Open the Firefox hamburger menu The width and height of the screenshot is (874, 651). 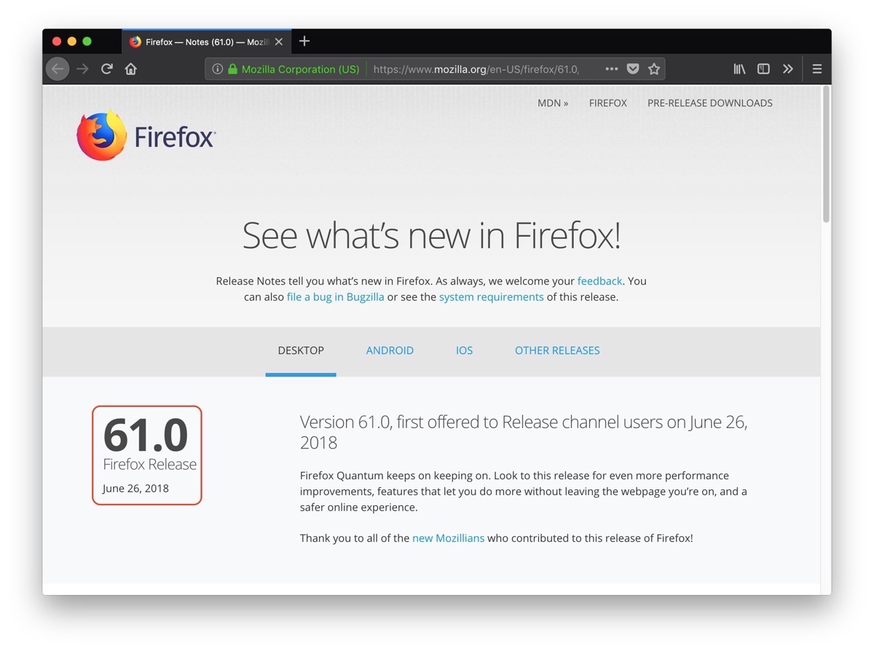pos(816,69)
